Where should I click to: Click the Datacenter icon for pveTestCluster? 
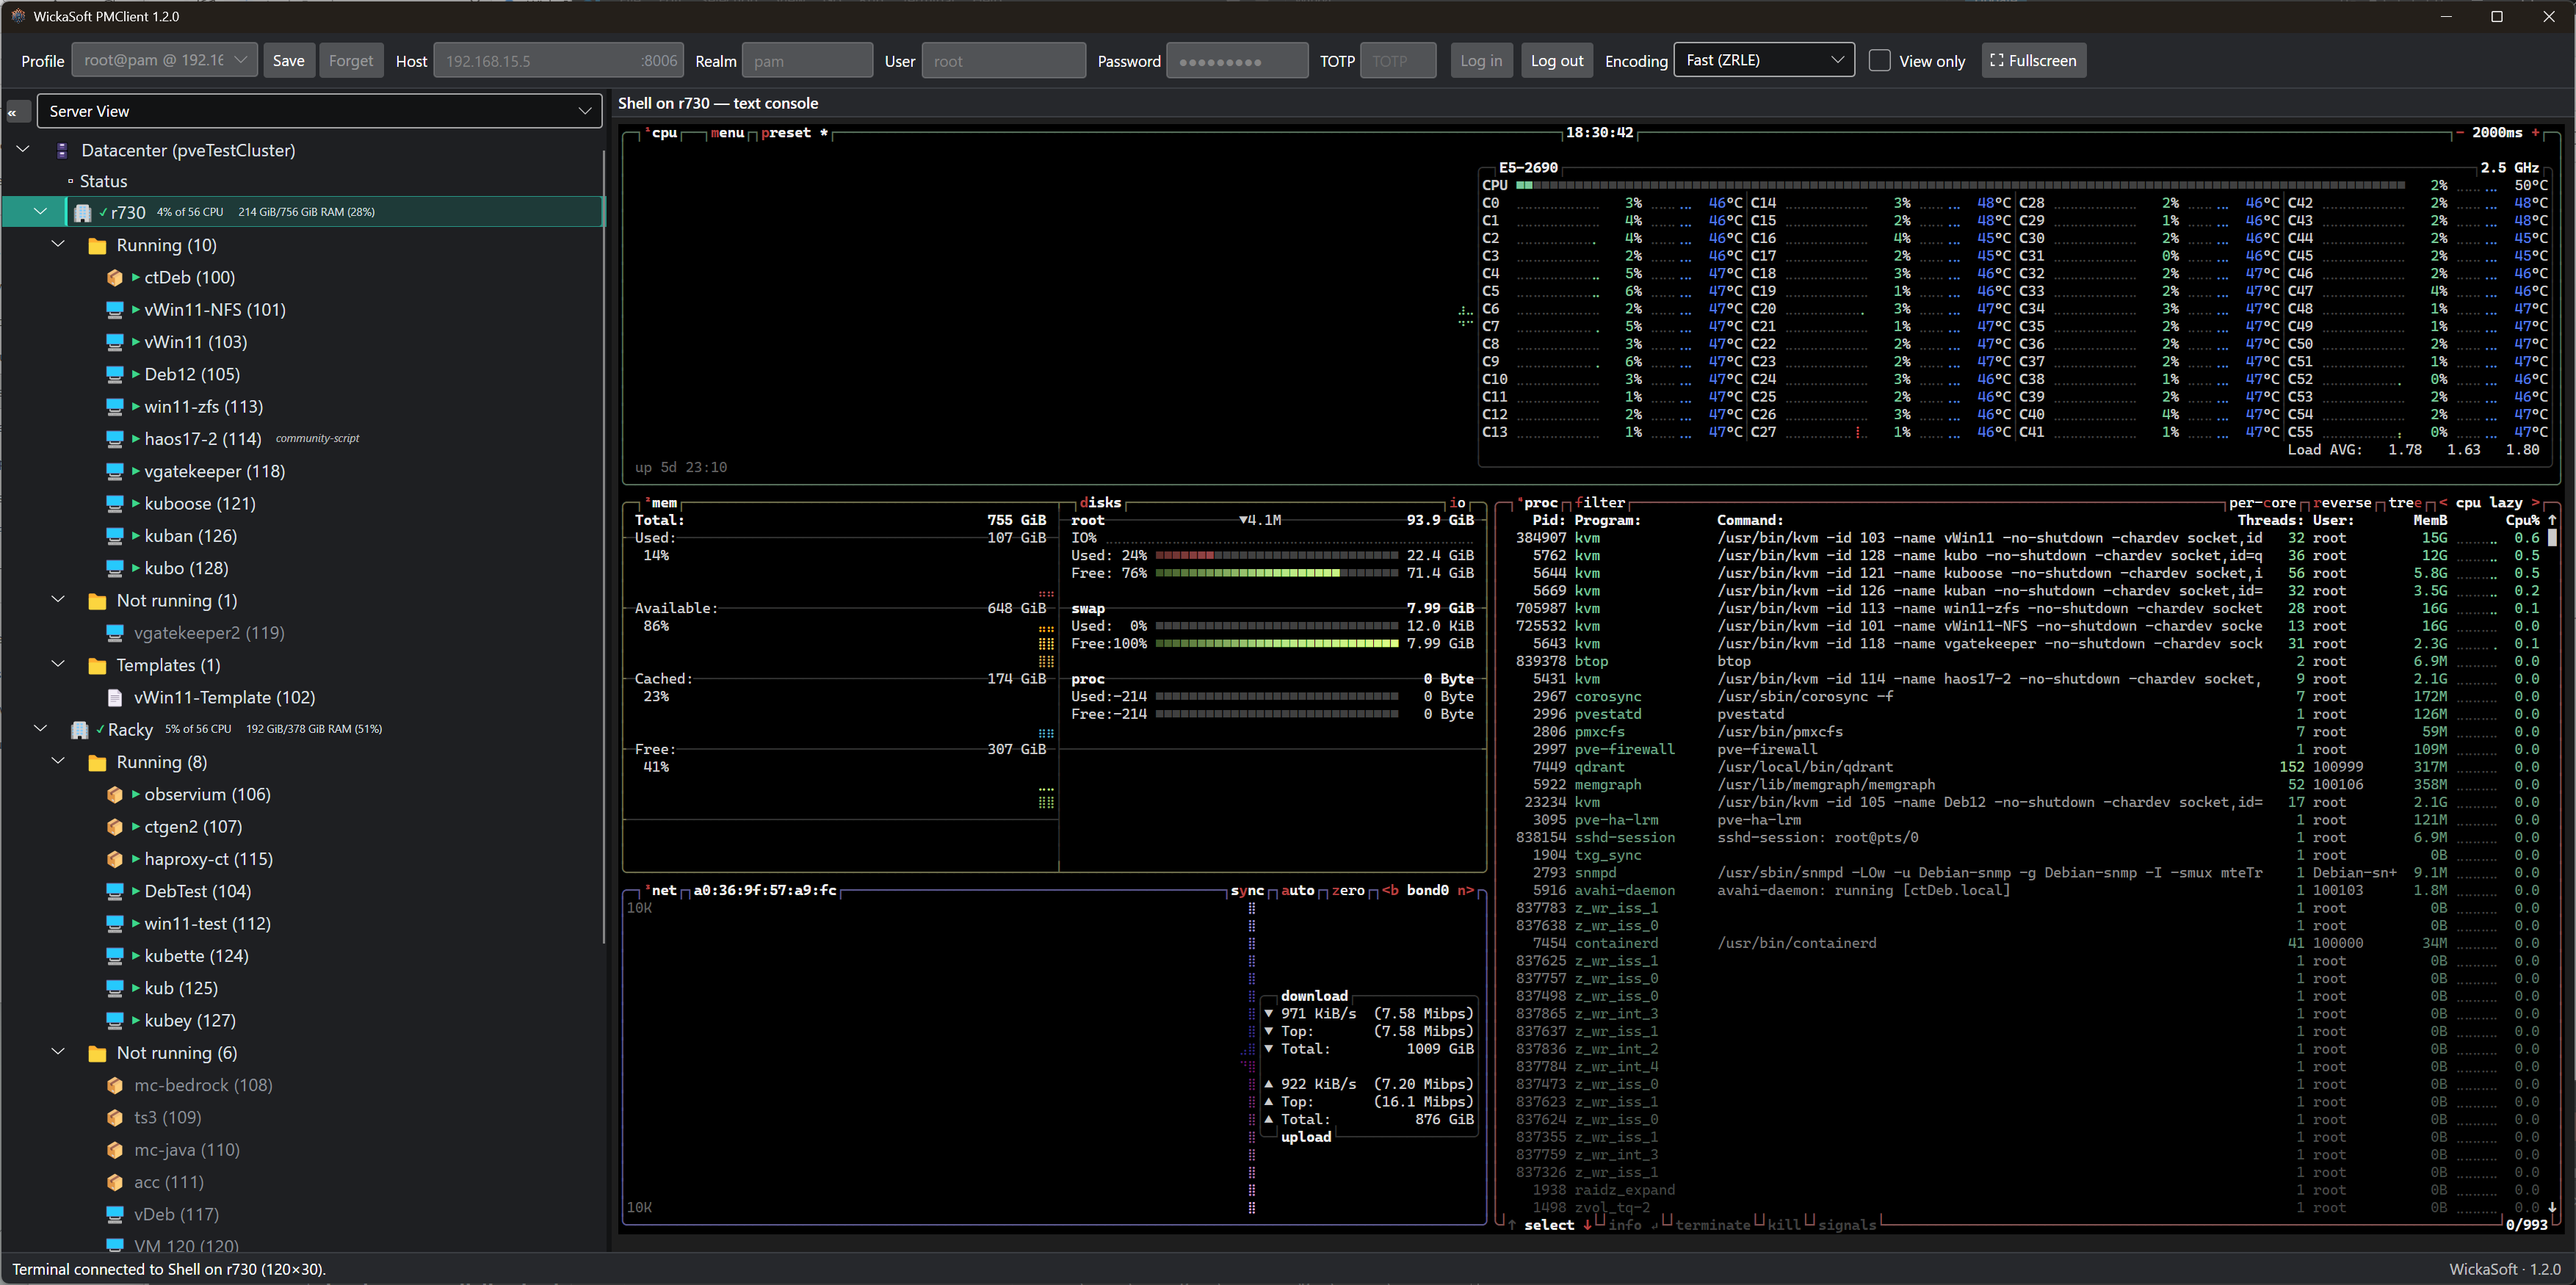62,150
